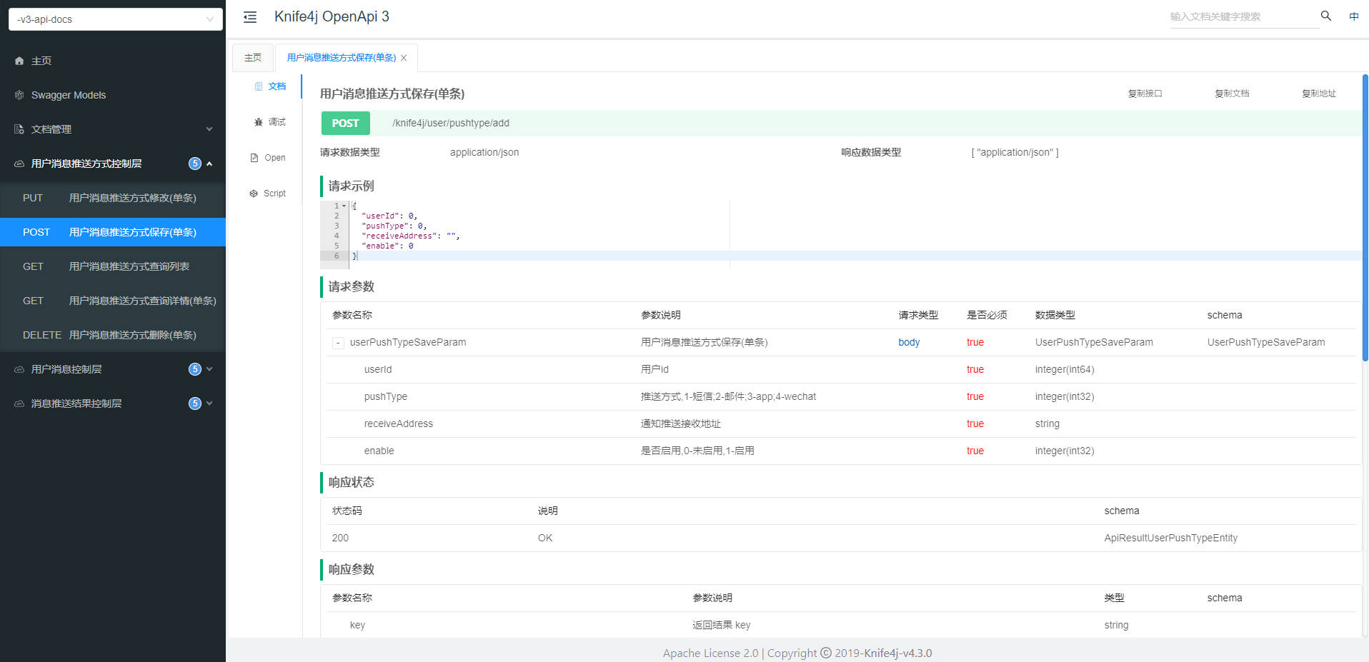Click the page vertical scrollbar

(x=1365, y=218)
